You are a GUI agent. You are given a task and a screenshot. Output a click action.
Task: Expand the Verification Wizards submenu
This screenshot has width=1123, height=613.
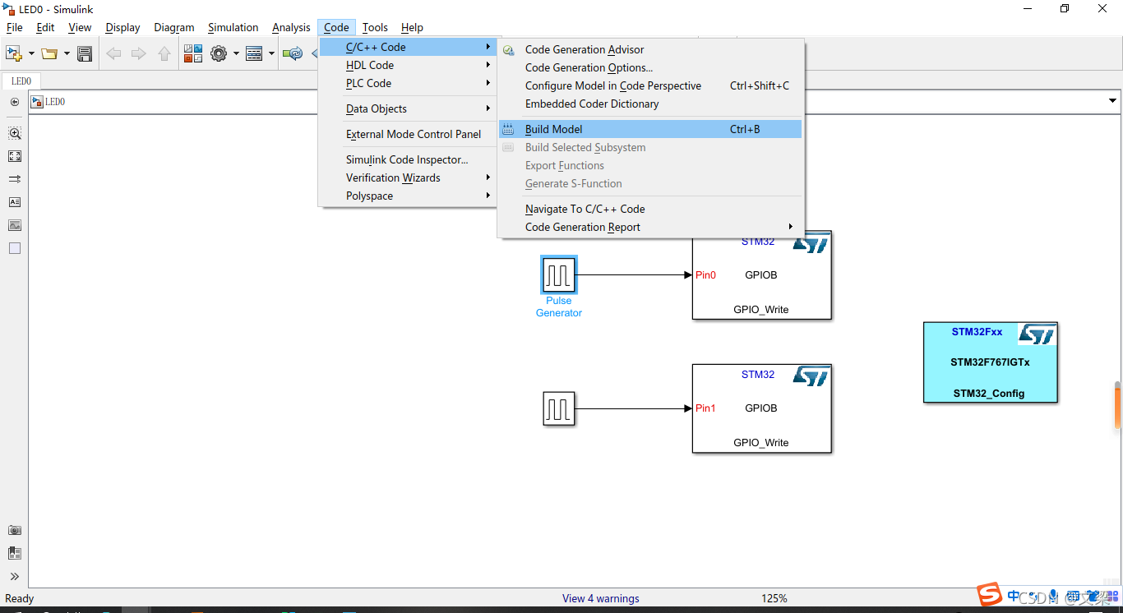[x=408, y=177]
